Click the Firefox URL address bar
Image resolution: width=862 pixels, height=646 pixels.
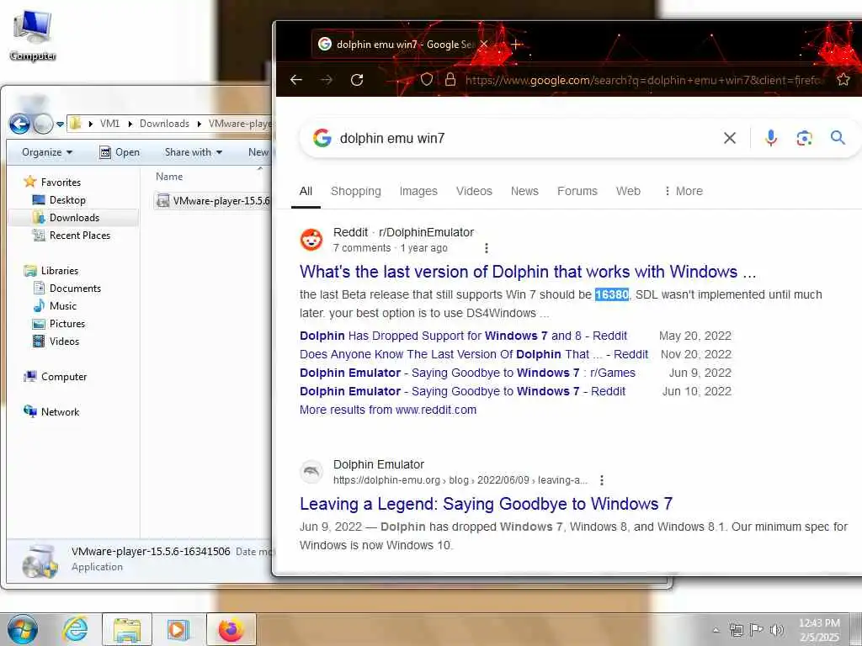click(x=643, y=80)
